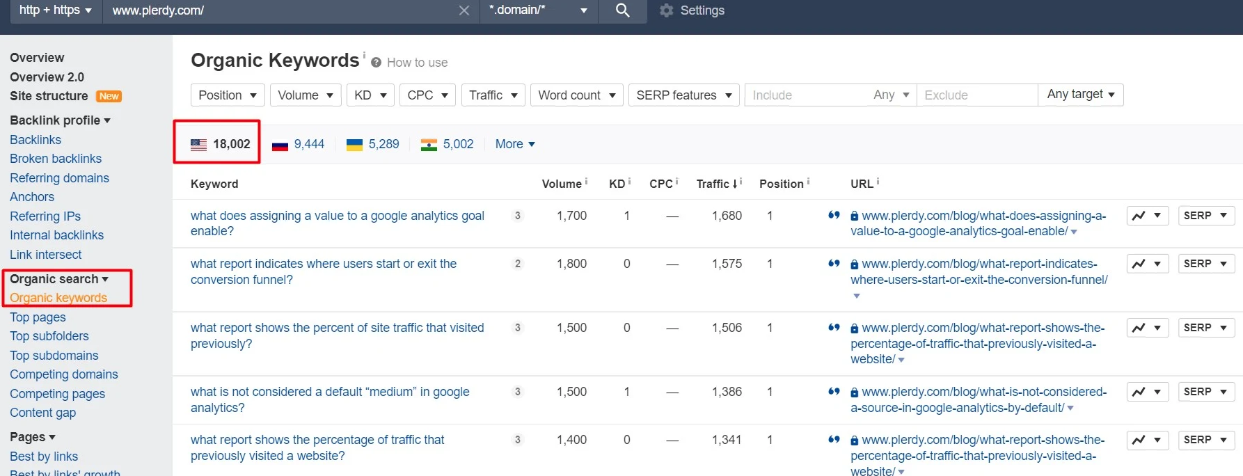1243x476 pixels.
Task: Clear the URL field with X icon
Action: (464, 10)
